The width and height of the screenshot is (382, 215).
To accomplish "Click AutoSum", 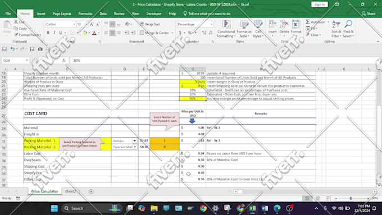I will point(316,22).
